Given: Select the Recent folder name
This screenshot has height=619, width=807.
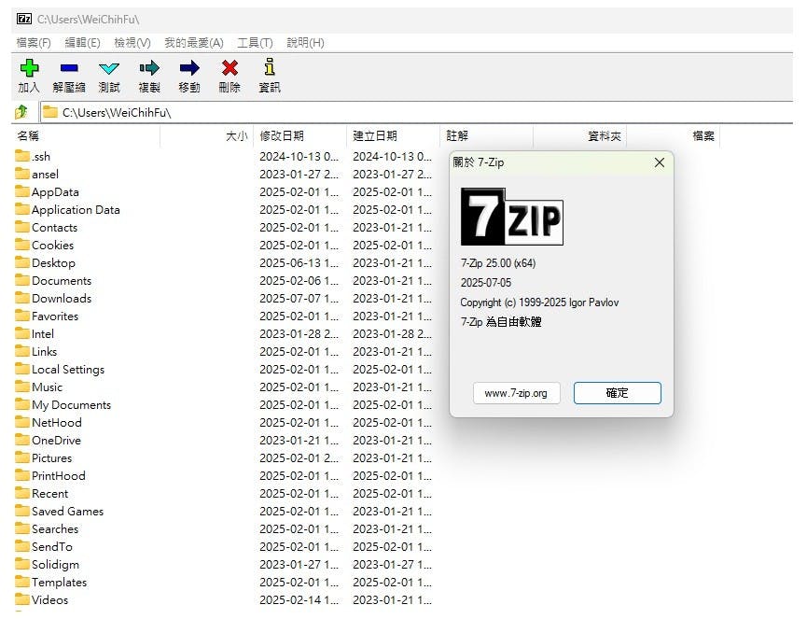Looking at the screenshot, I should coord(50,493).
